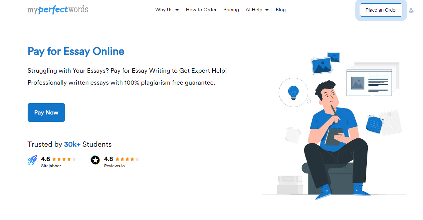
Task: Open the Blog from the navigation
Action: tap(281, 10)
